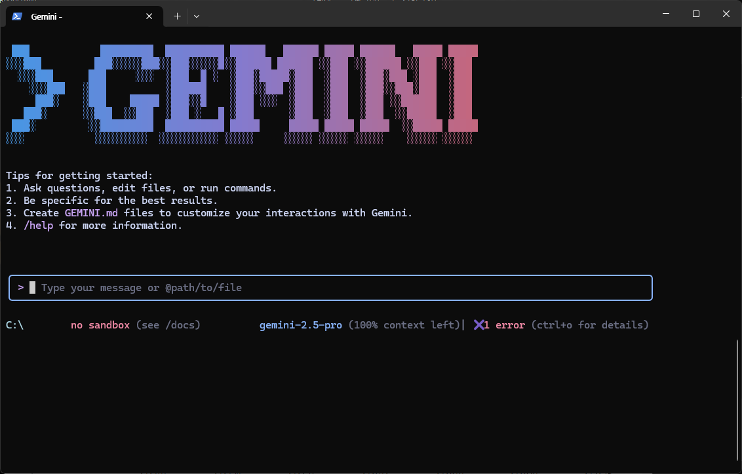742x474 pixels.
Task: Click '(100% context left)' status text
Action: [x=404, y=325]
